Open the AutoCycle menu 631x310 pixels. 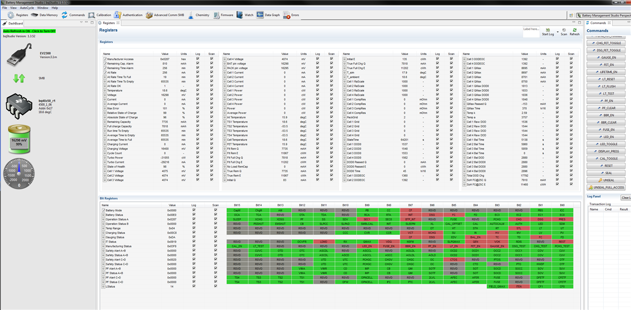coord(27,8)
